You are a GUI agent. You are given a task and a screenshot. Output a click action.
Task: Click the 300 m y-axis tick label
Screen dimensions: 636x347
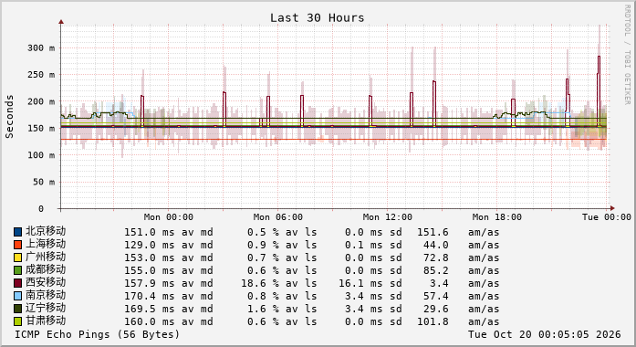41,47
